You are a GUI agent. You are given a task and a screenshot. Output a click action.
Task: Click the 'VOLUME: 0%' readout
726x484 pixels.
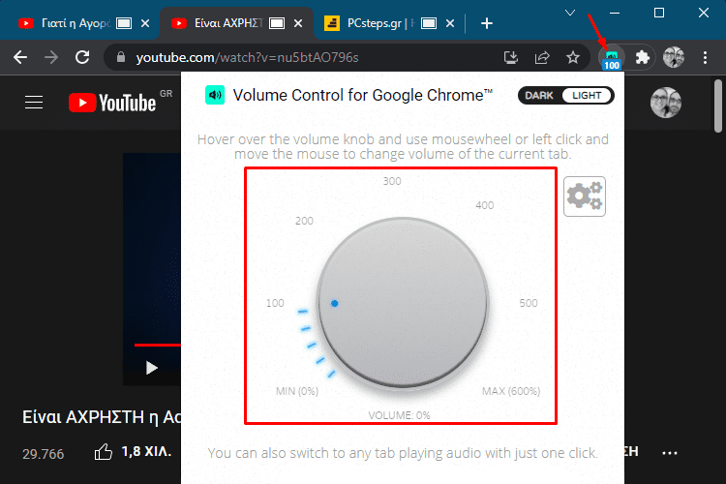(x=399, y=415)
